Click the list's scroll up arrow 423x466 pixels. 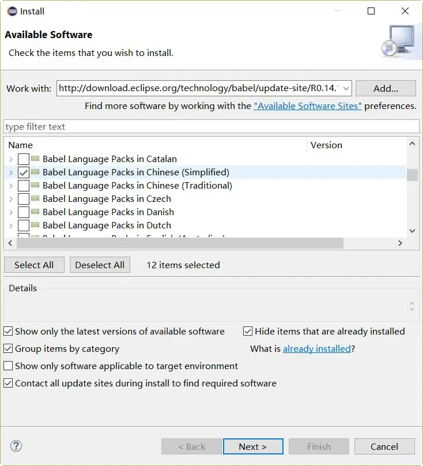(x=412, y=144)
